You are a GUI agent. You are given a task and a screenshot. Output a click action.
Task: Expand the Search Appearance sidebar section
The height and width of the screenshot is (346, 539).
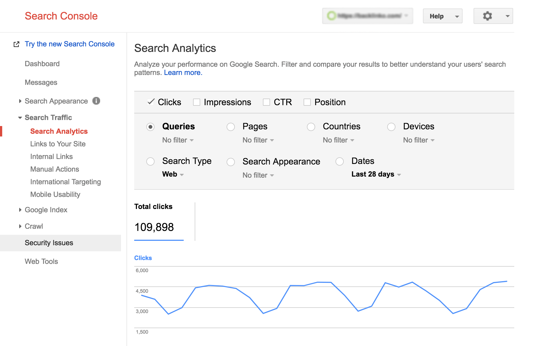click(x=20, y=101)
